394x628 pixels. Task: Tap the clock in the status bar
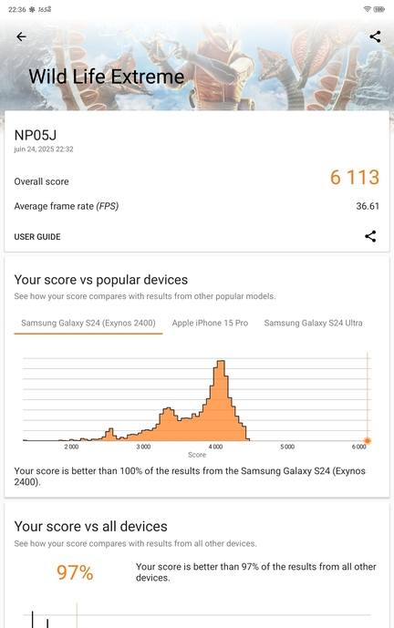tap(16, 9)
